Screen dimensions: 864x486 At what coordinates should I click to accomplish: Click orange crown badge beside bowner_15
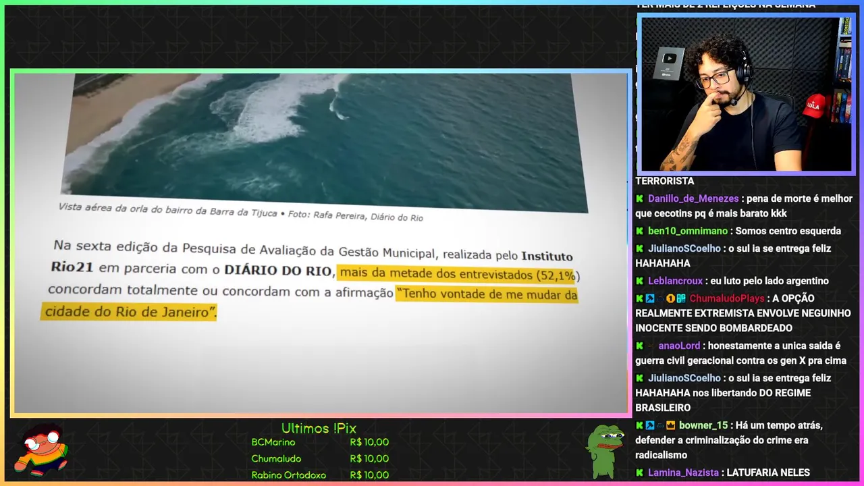[671, 425]
